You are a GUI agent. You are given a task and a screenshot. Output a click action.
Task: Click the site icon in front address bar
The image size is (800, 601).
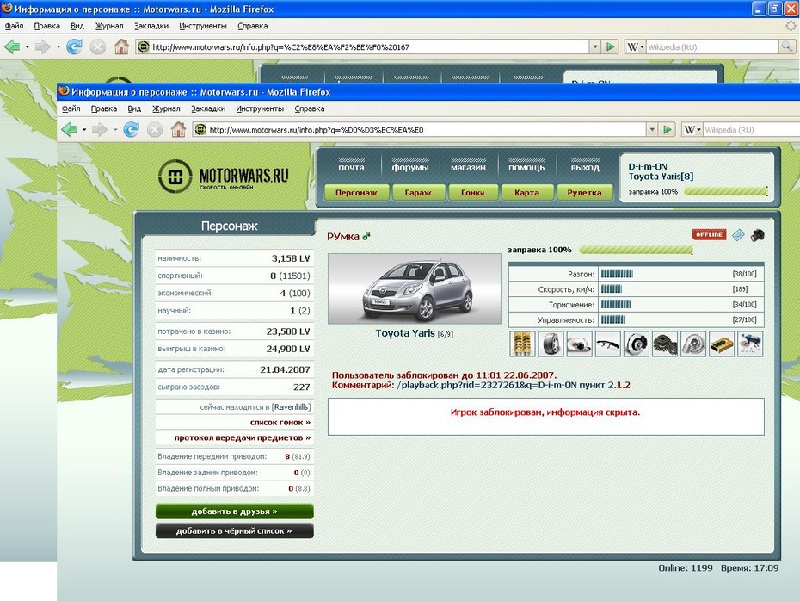click(x=200, y=130)
